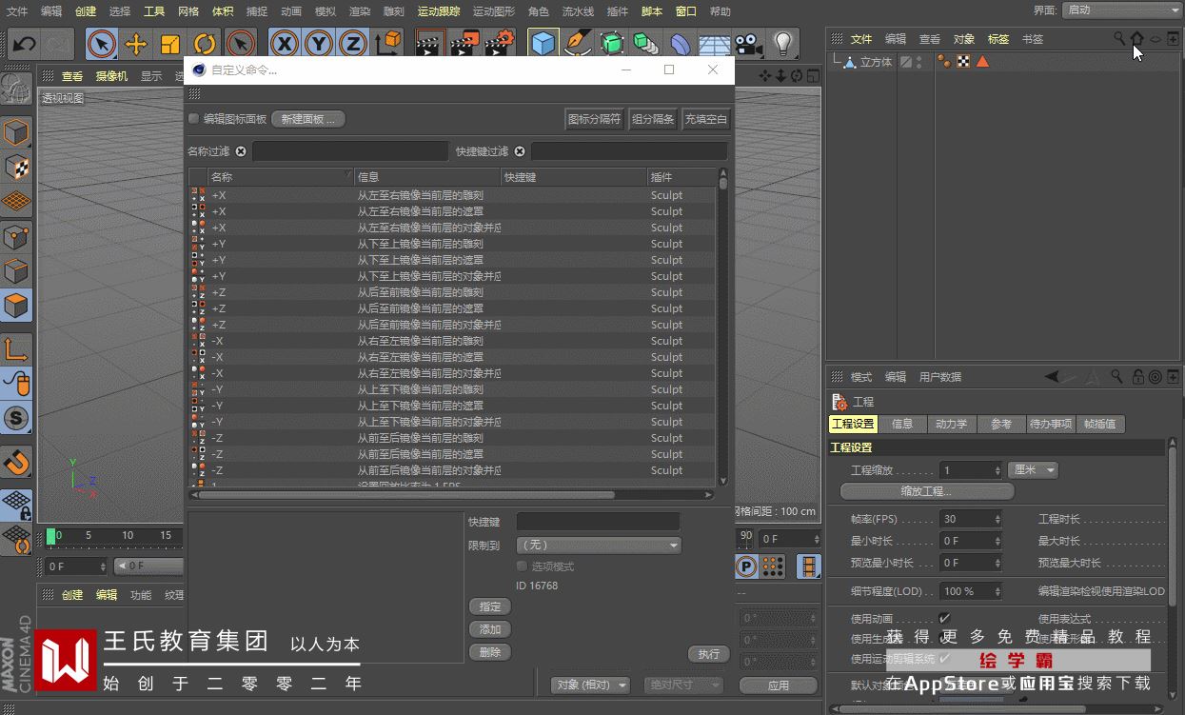
Task: Click the camera object icon
Action: [x=748, y=44]
